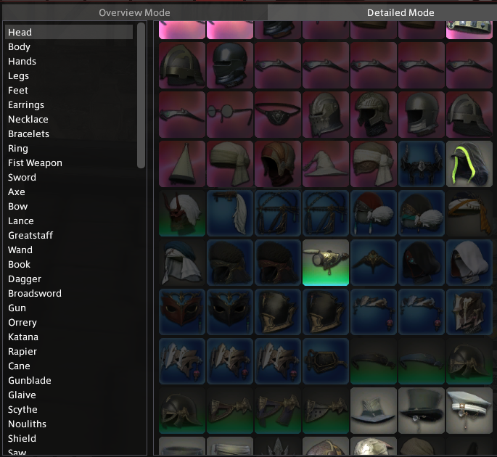Select the winged bronze circlet icon
This screenshot has height=457, width=497.
tap(374, 263)
